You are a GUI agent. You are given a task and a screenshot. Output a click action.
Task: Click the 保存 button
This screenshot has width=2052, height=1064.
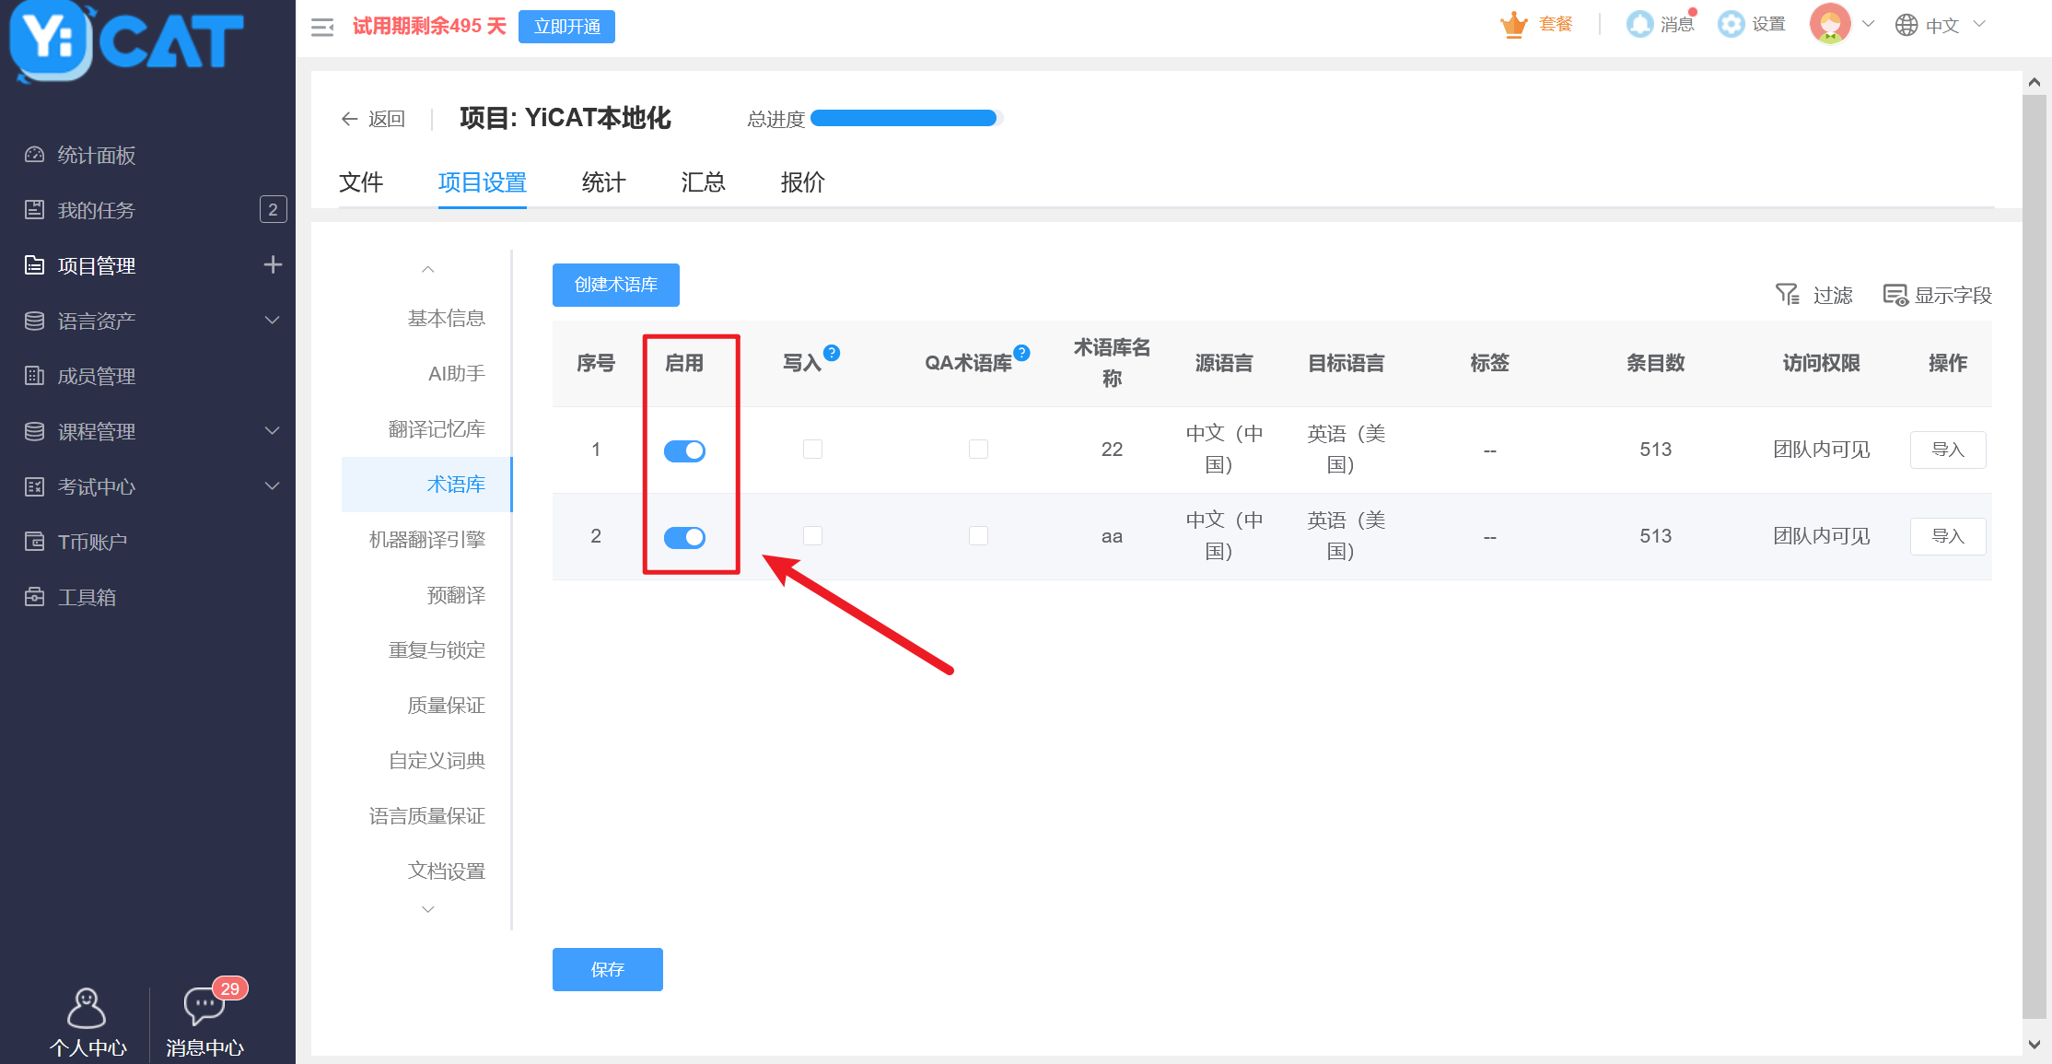pos(608,969)
